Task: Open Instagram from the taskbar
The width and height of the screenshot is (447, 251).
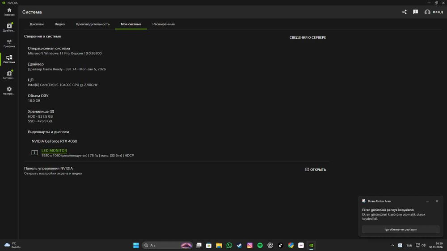Action: coord(250,245)
